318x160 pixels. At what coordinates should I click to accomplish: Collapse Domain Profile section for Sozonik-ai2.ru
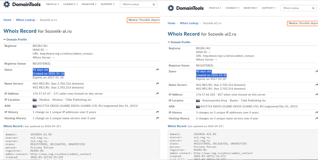click(x=169, y=42)
